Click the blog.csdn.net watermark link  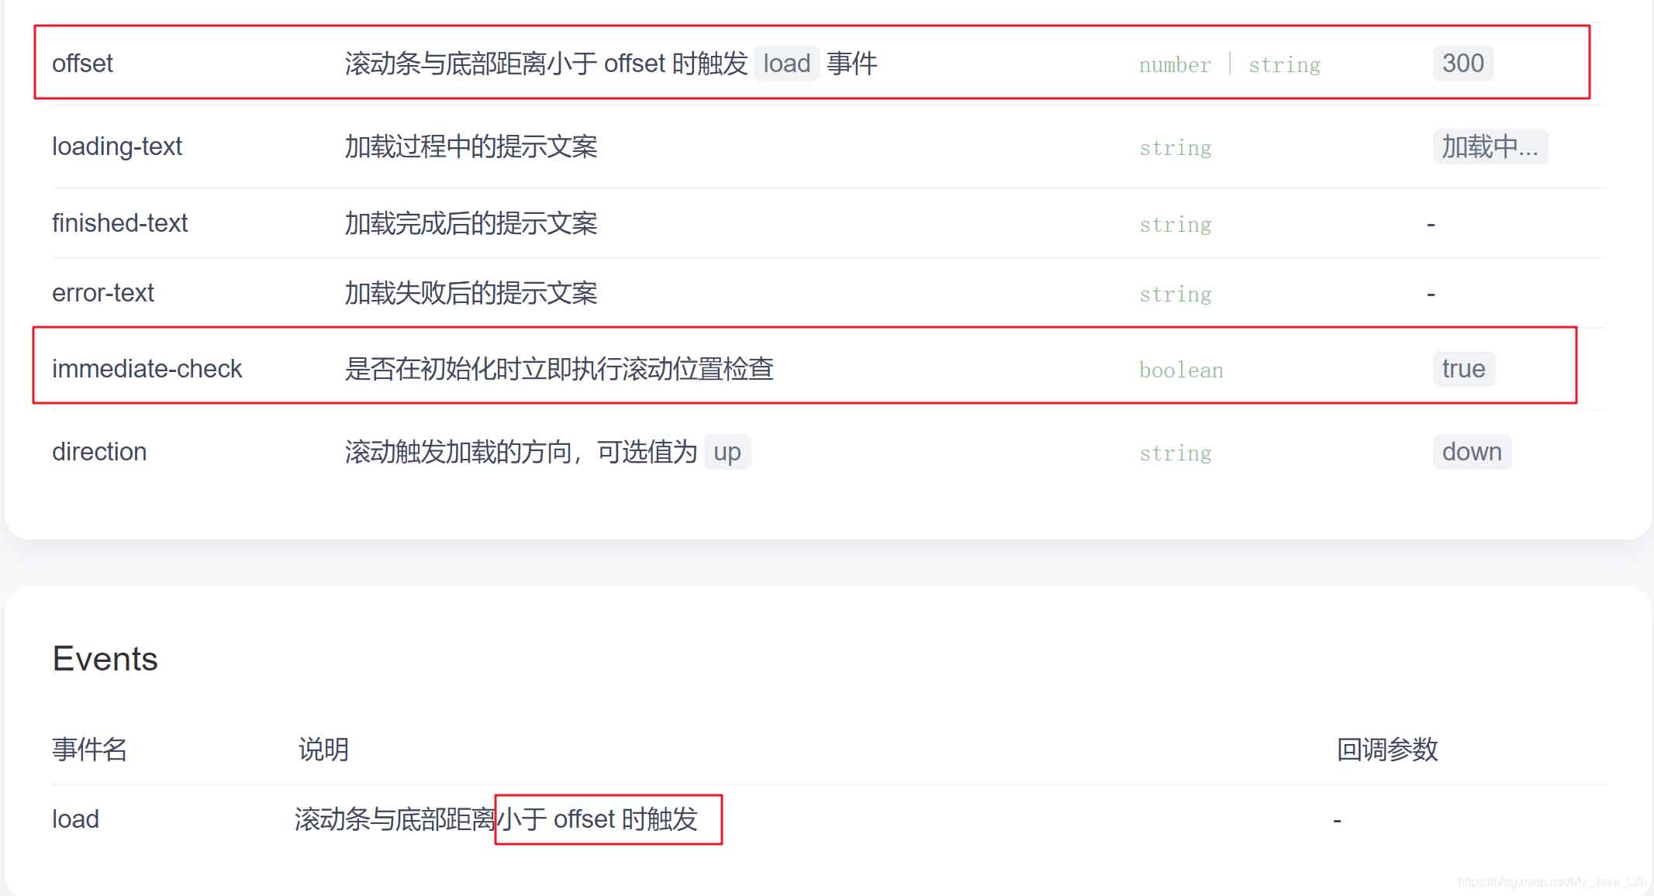point(1552,882)
